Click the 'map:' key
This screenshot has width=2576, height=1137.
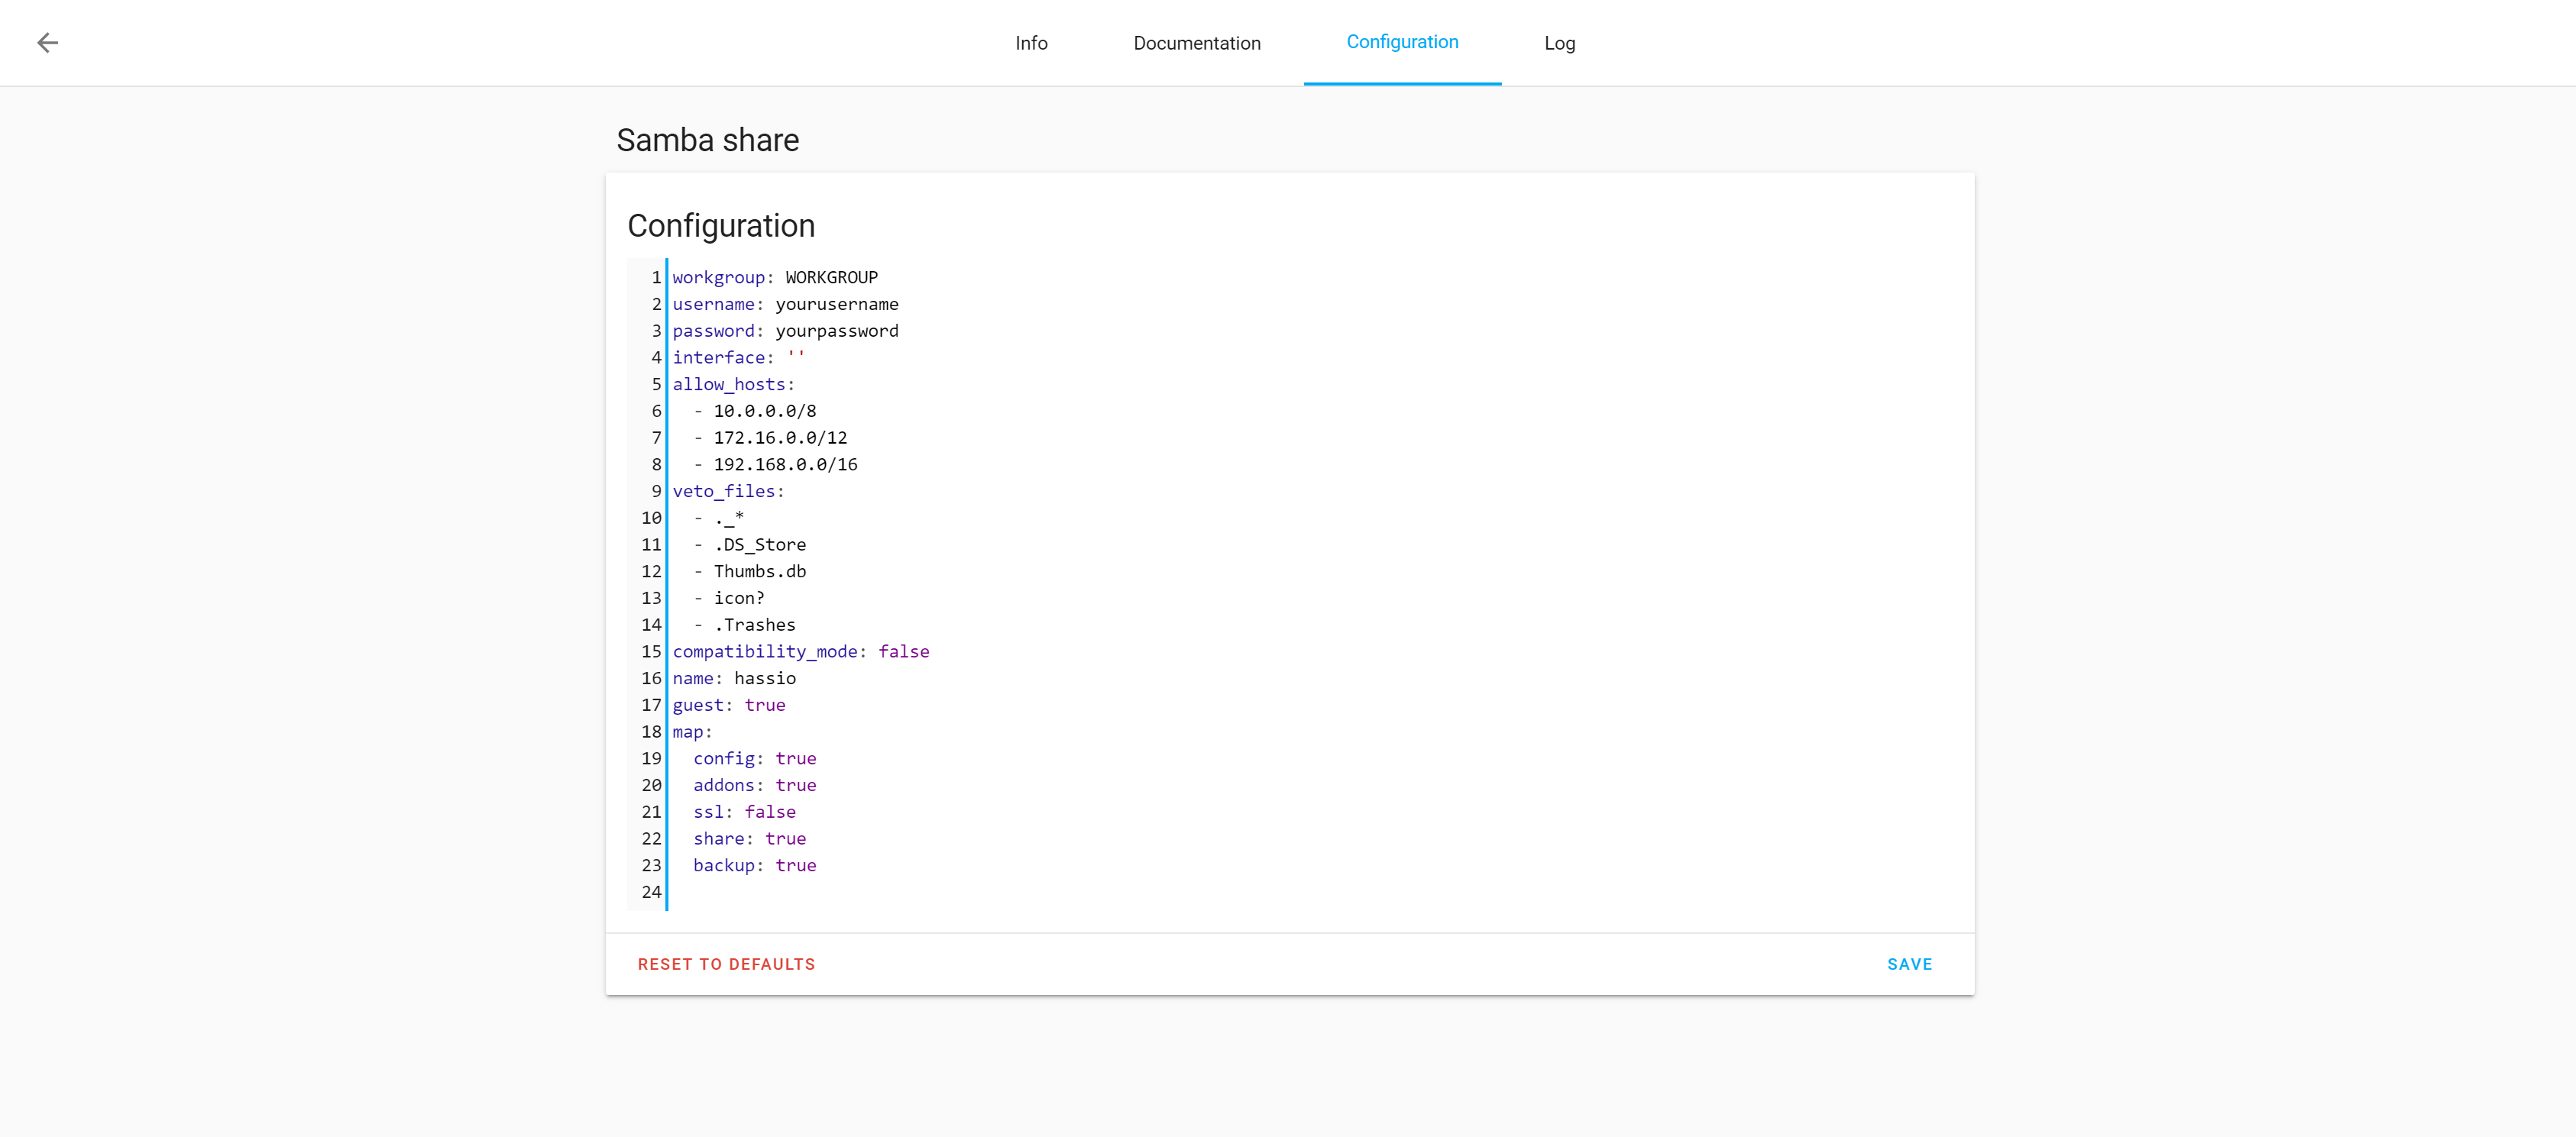[692, 732]
